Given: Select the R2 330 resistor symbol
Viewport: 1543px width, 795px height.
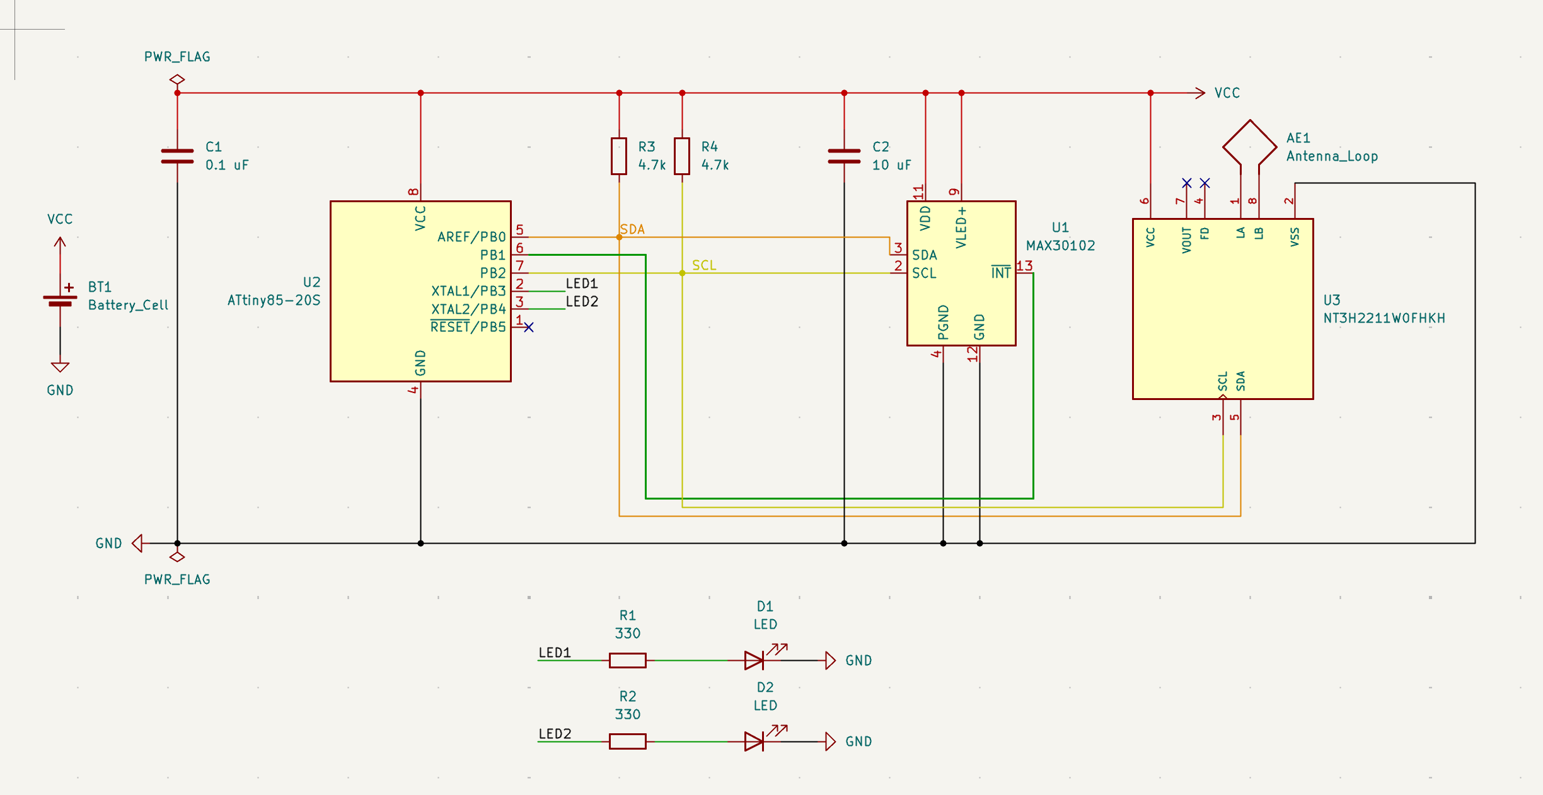Looking at the screenshot, I should pos(628,741).
